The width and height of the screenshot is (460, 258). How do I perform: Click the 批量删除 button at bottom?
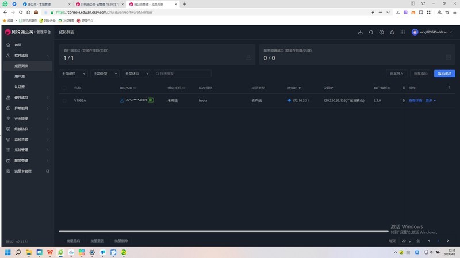click(x=121, y=241)
